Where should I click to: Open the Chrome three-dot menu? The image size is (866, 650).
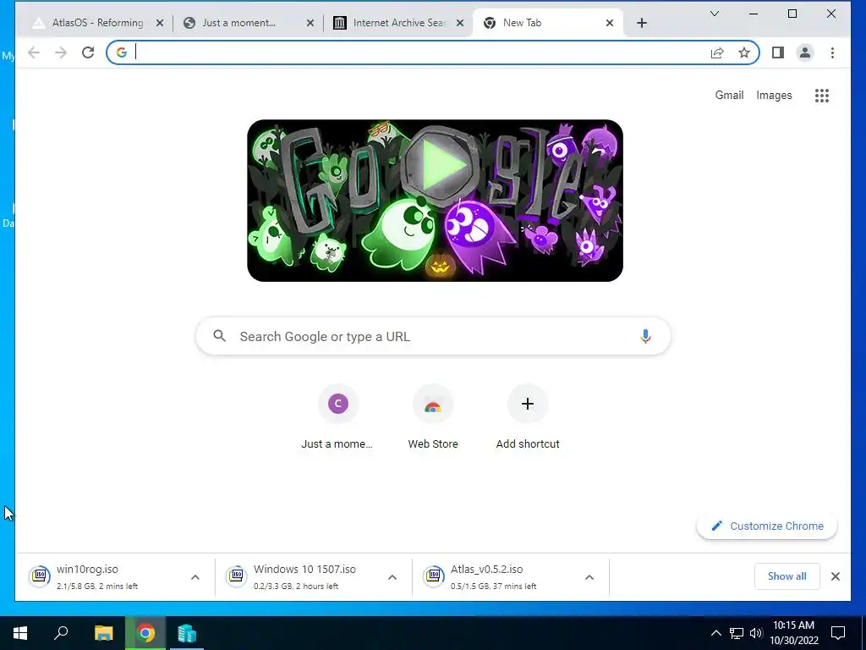832,52
